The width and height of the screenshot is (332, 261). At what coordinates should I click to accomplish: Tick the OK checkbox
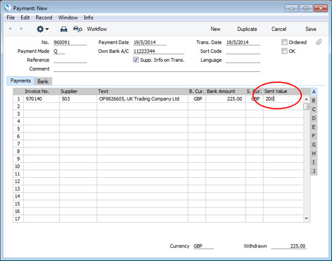click(284, 51)
